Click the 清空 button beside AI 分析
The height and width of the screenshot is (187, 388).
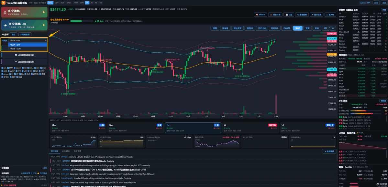click(14, 34)
